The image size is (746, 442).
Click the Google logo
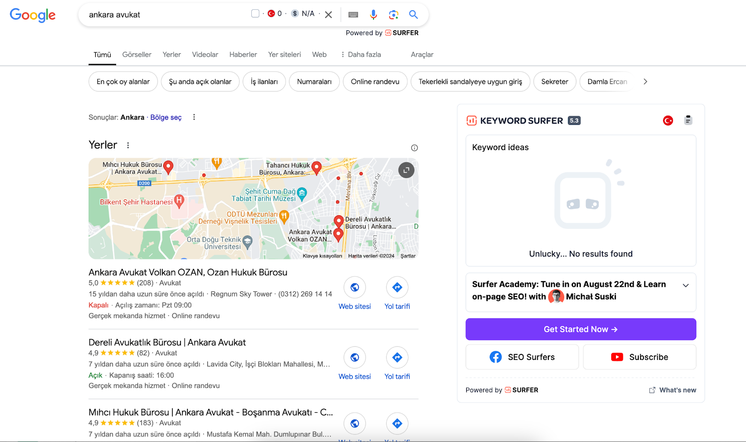(33, 15)
